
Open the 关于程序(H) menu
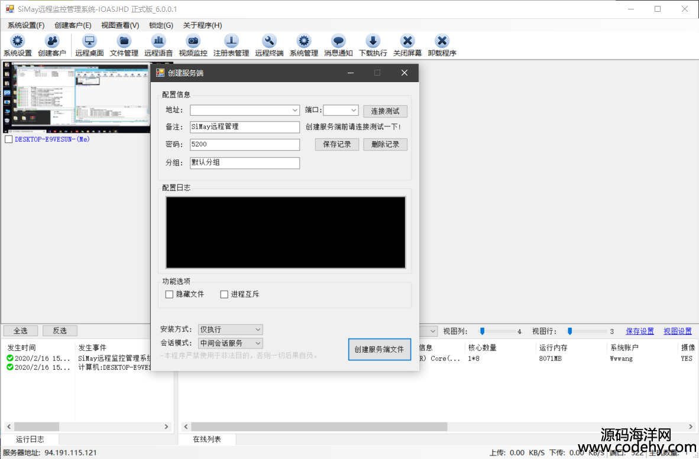[x=202, y=25]
